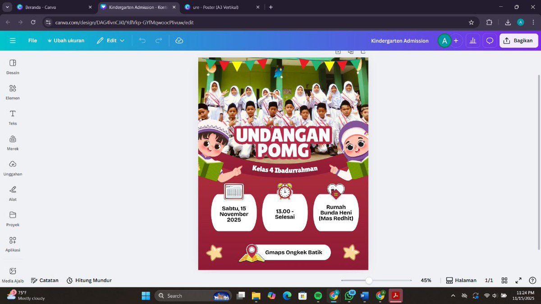
Task: Enter fullscreen presentation mode from bottom right
Action: point(518,280)
